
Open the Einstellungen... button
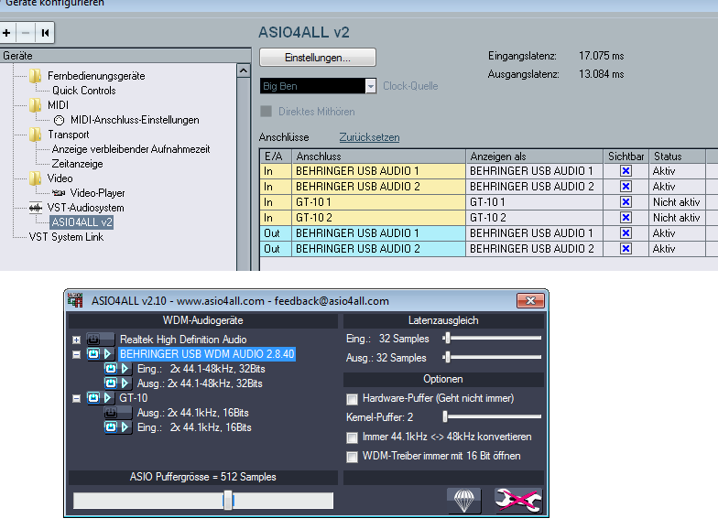317,57
